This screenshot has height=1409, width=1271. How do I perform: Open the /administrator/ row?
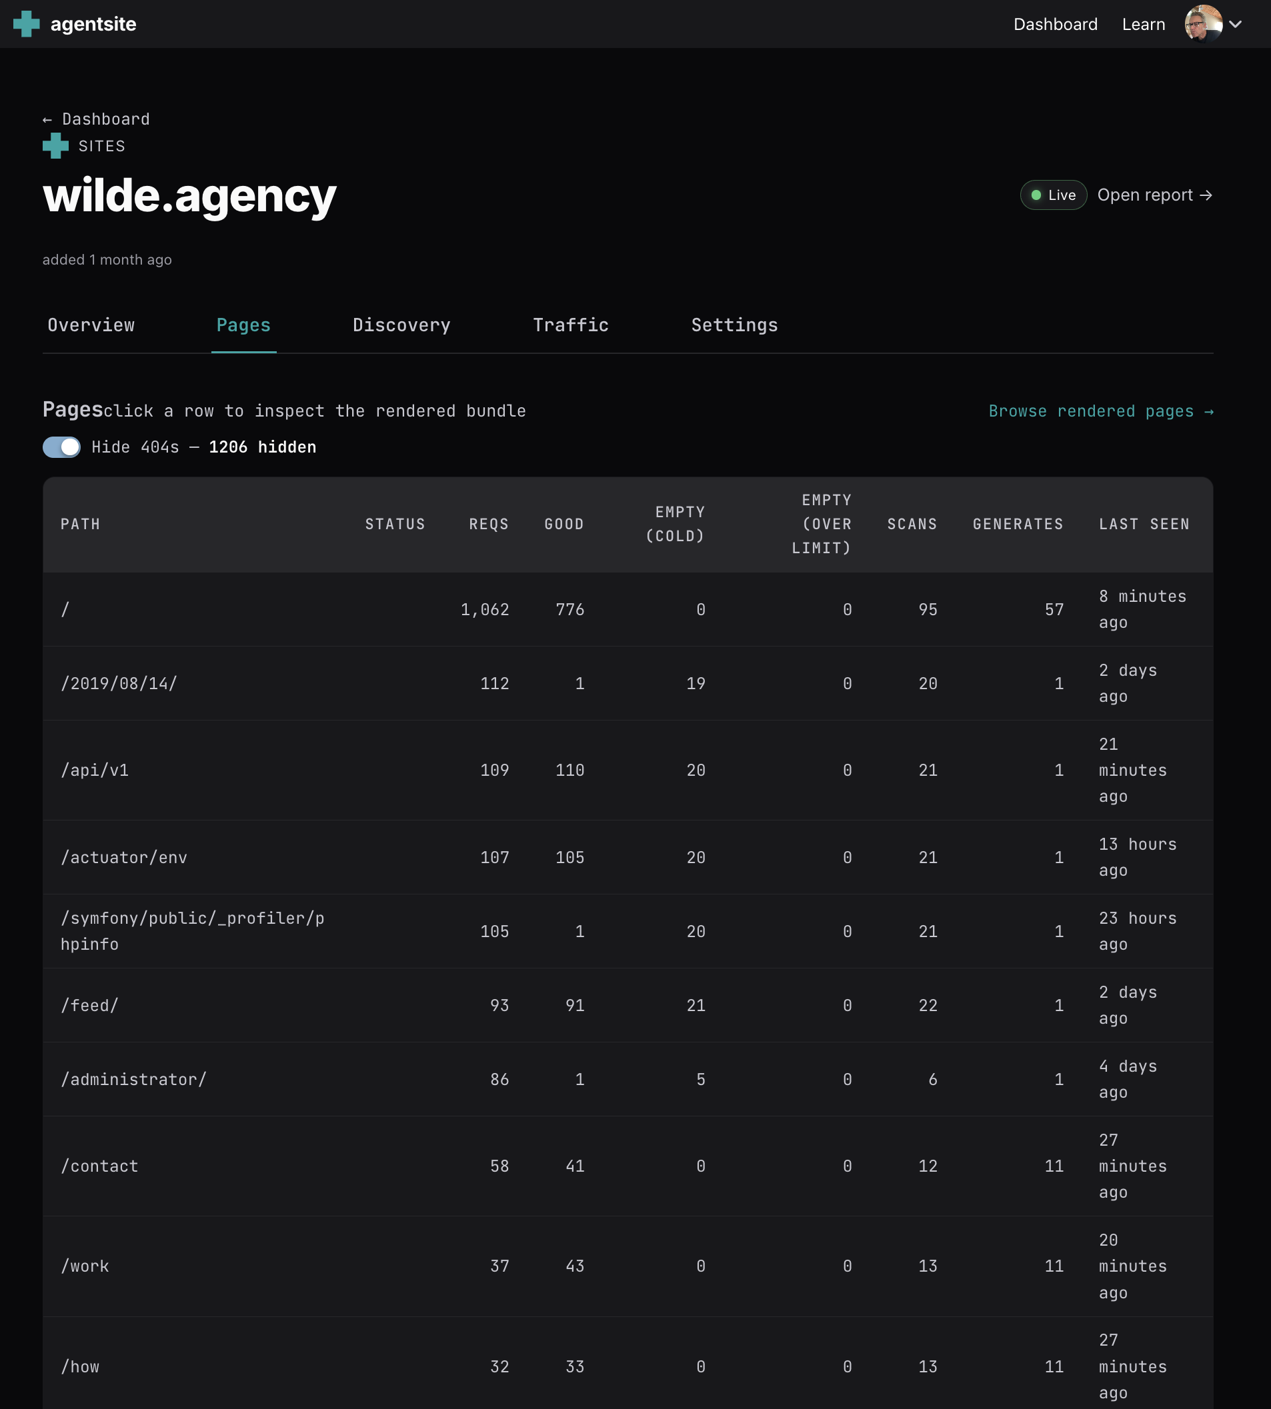click(627, 1080)
